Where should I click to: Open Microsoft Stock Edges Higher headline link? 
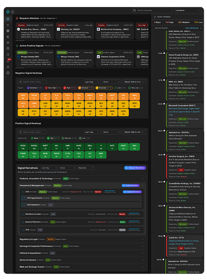pos(184,112)
